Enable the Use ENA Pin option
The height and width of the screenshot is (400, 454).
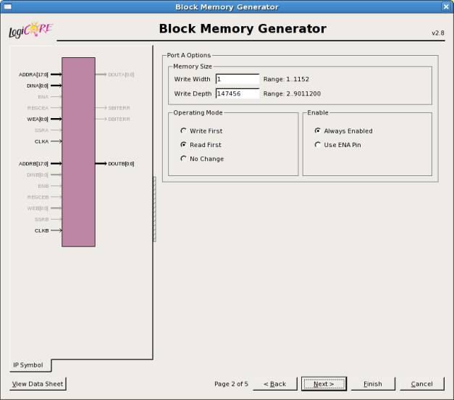tap(318, 145)
